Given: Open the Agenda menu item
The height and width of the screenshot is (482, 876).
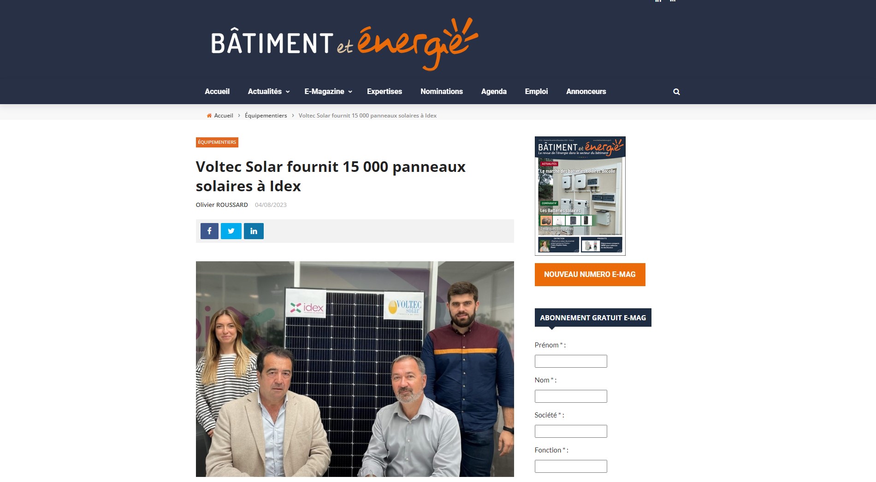Looking at the screenshot, I should 494,91.
